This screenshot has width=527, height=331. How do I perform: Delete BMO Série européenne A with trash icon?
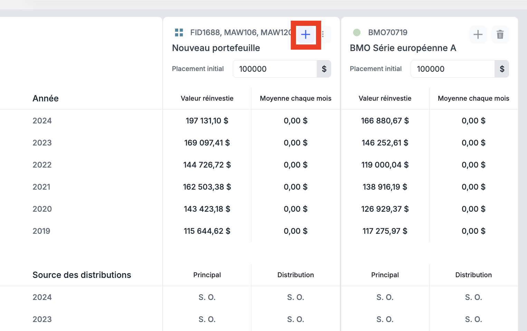pyautogui.click(x=500, y=34)
